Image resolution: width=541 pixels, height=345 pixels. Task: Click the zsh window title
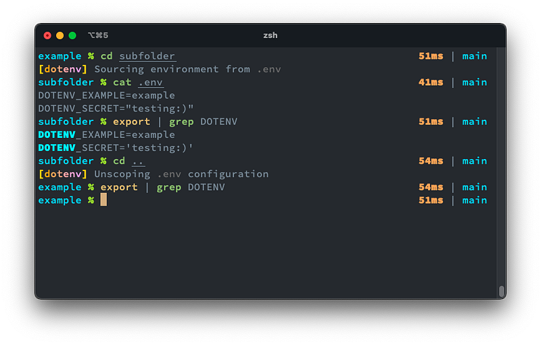[270, 35]
